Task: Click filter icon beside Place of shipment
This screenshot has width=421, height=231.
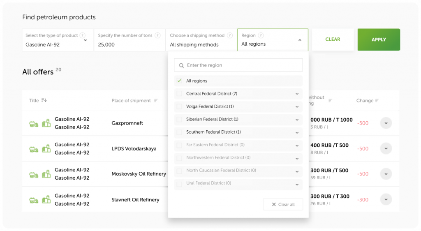Action: pyautogui.click(x=156, y=101)
